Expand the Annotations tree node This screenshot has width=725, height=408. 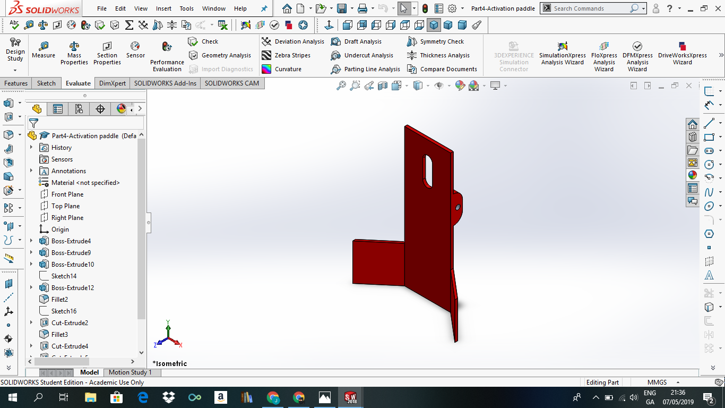(x=31, y=171)
